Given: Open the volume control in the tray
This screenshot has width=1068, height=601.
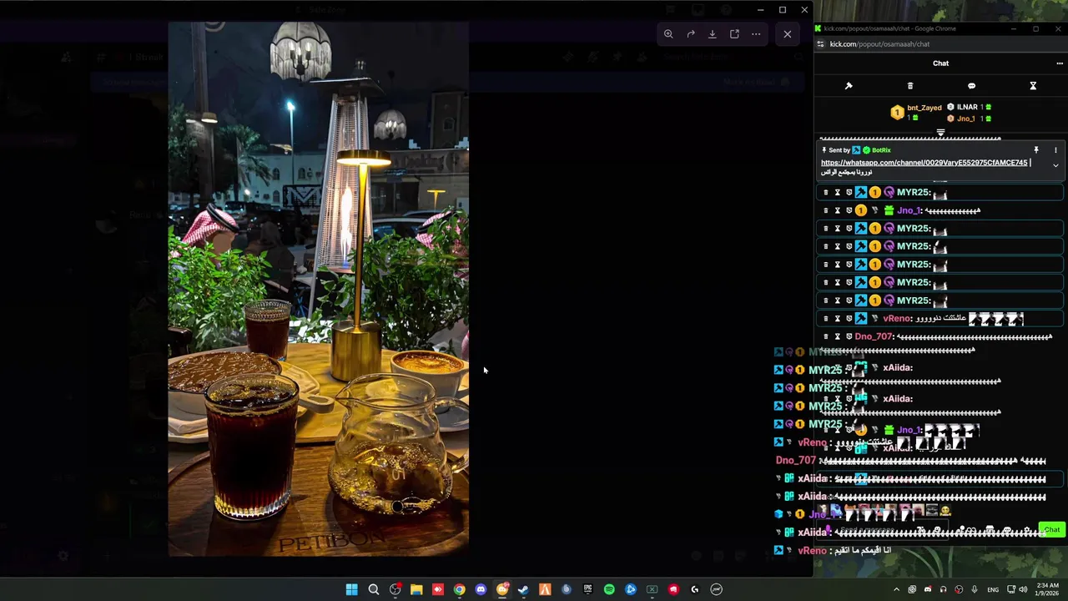Looking at the screenshot, I should point(1023,589).
